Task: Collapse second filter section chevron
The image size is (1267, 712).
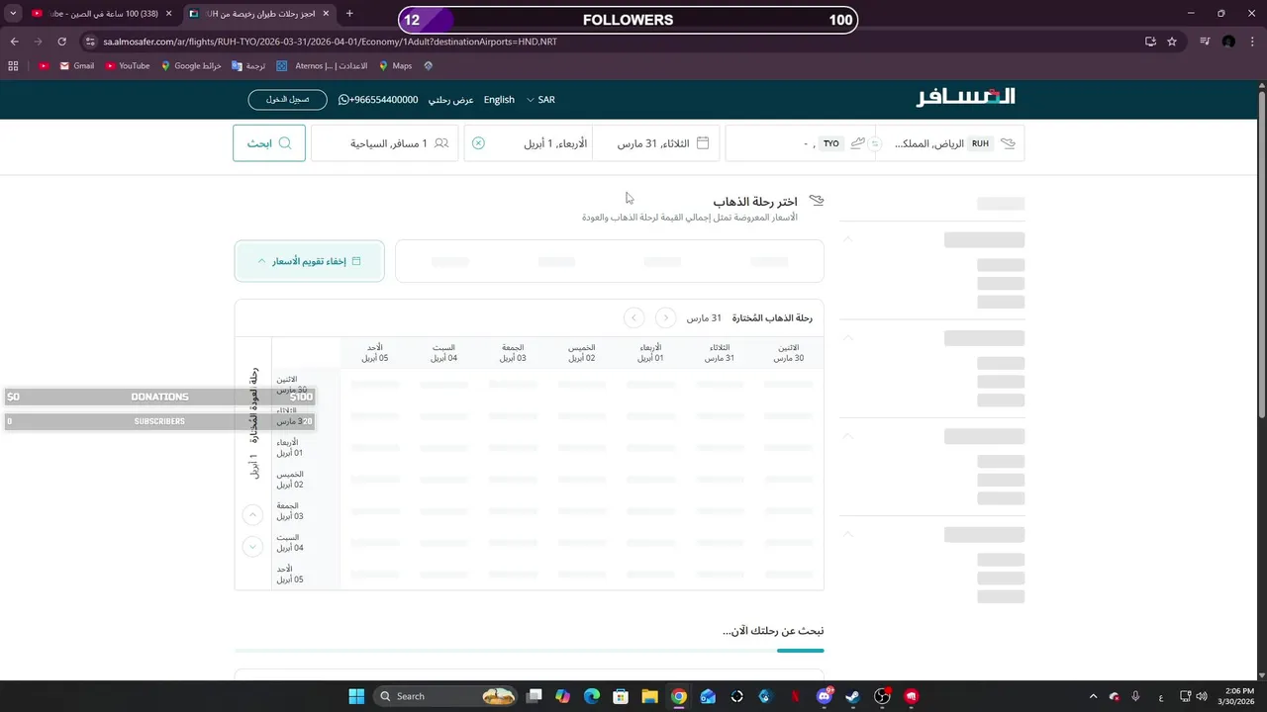Action: tap(847, 337)
